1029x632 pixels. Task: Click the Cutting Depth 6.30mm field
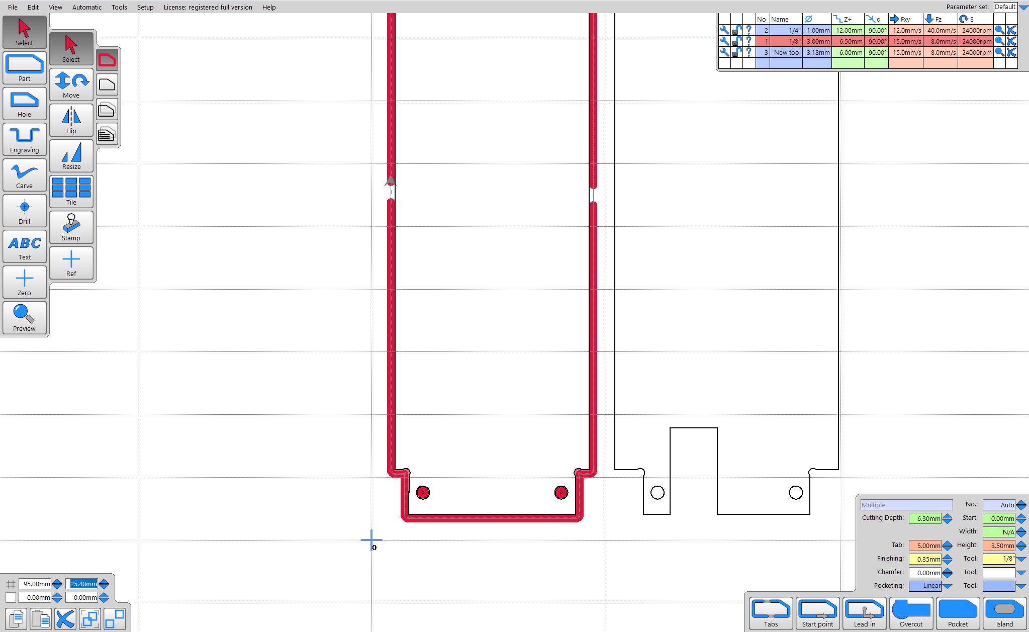pos(924,518)
